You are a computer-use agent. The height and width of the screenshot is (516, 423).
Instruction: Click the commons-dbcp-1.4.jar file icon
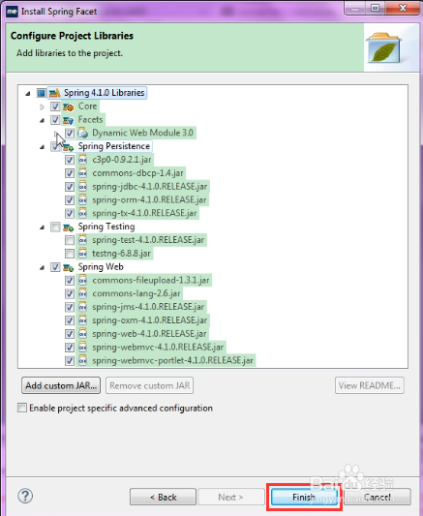[x=82, y=173]
